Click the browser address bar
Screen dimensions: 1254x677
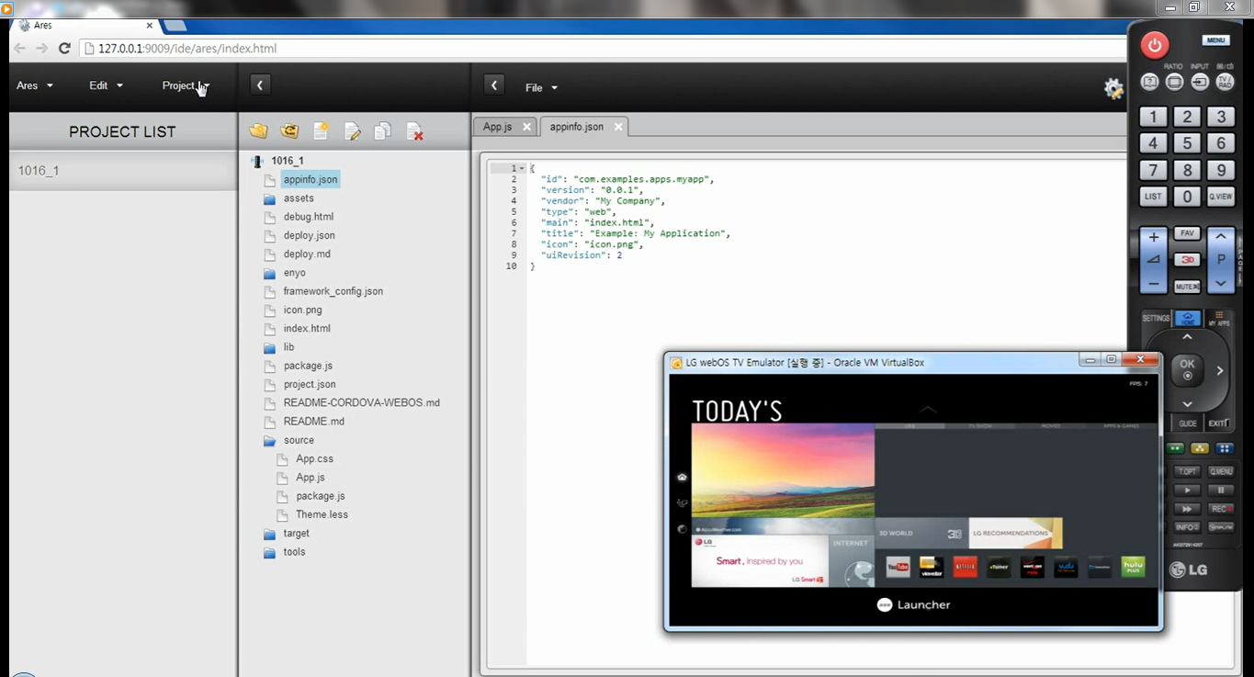coord(602,48)
